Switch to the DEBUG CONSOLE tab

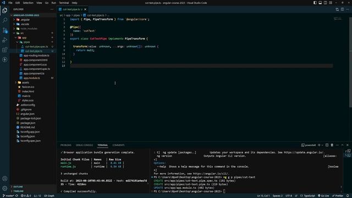[84, 145]
